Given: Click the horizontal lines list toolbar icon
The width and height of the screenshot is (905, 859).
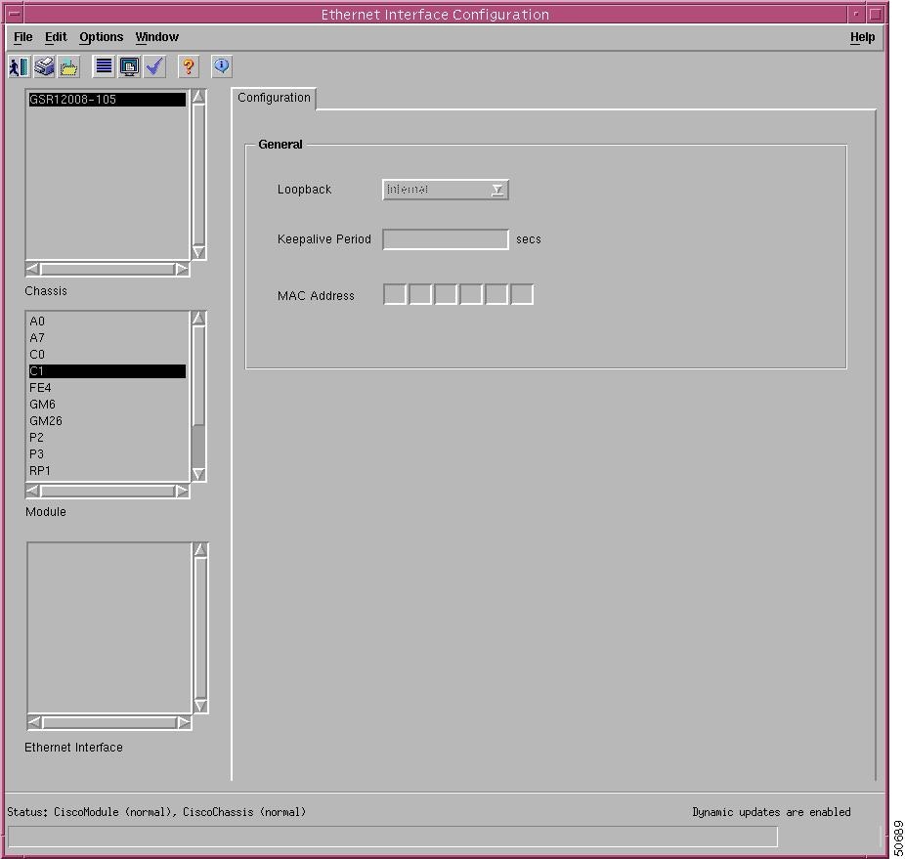Looking at the screenshot, I should [104, 67].
